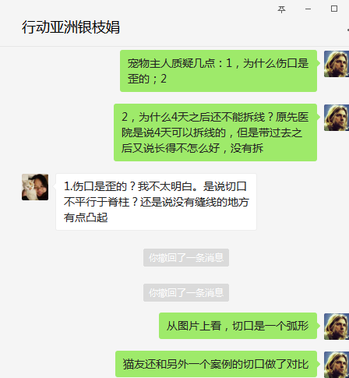Click the text 不平行于脊柱 in the reply
Viewport: 349px width, 378px height.
click(x=97, y=202)
